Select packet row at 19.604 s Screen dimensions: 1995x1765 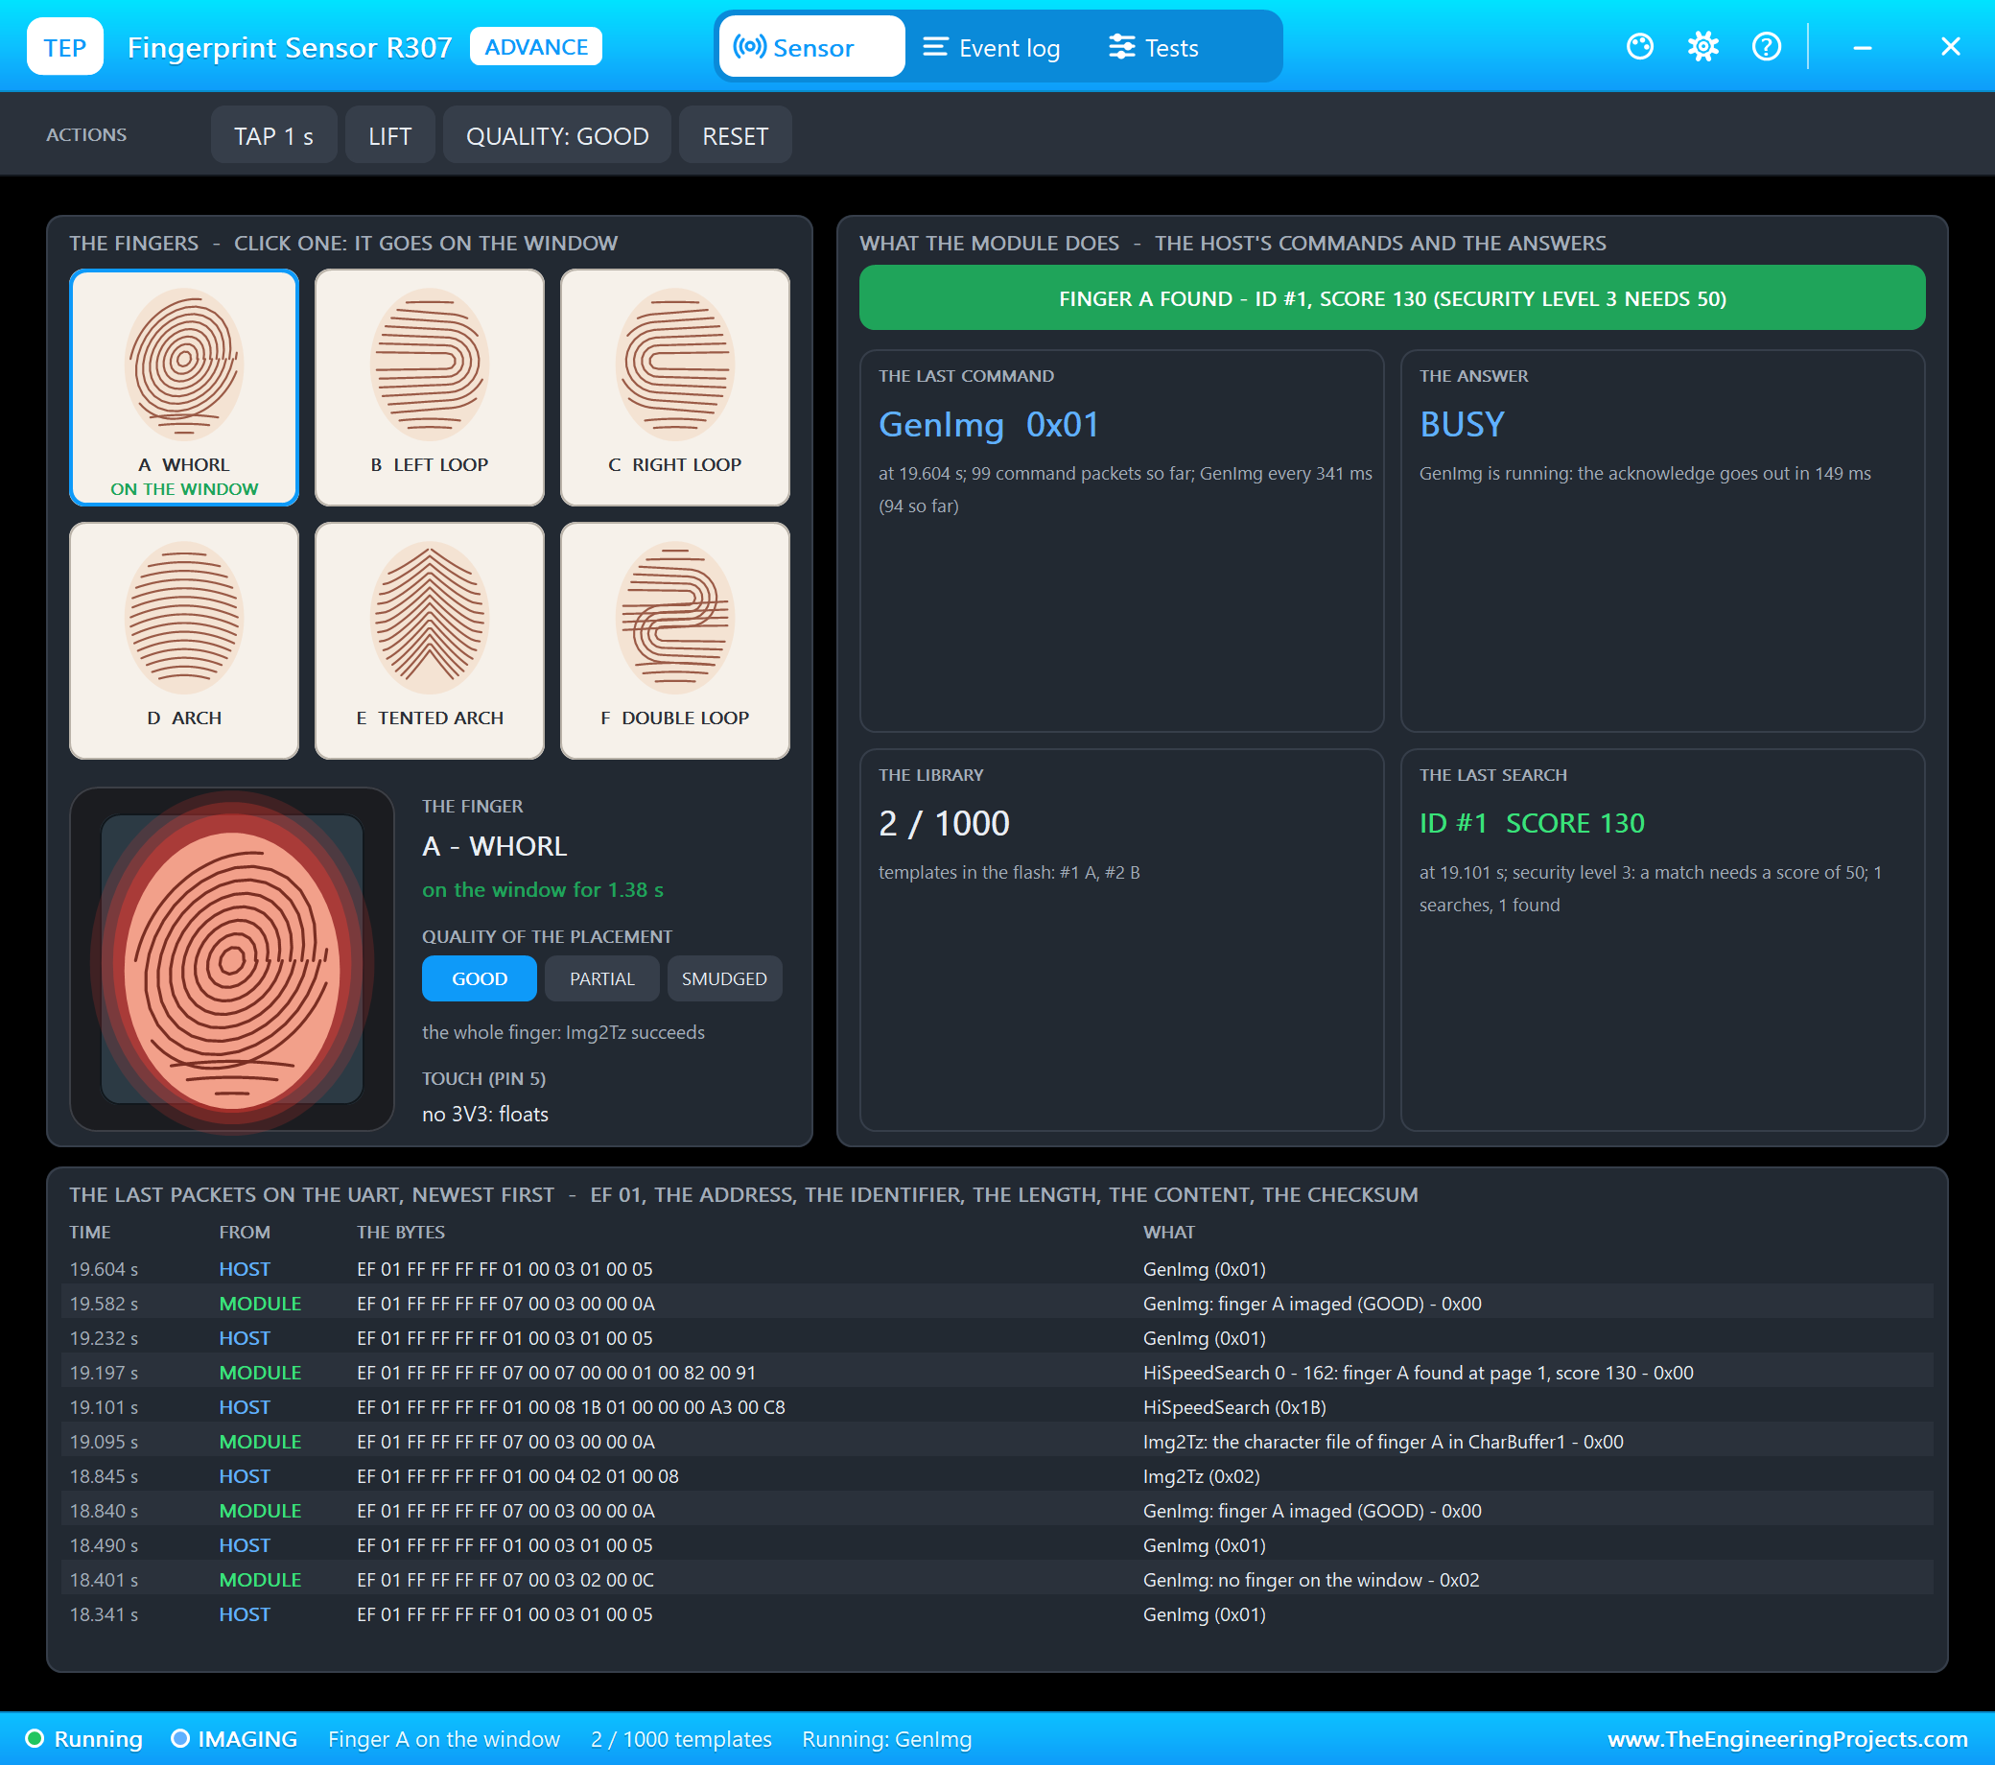coord(997,1269)
